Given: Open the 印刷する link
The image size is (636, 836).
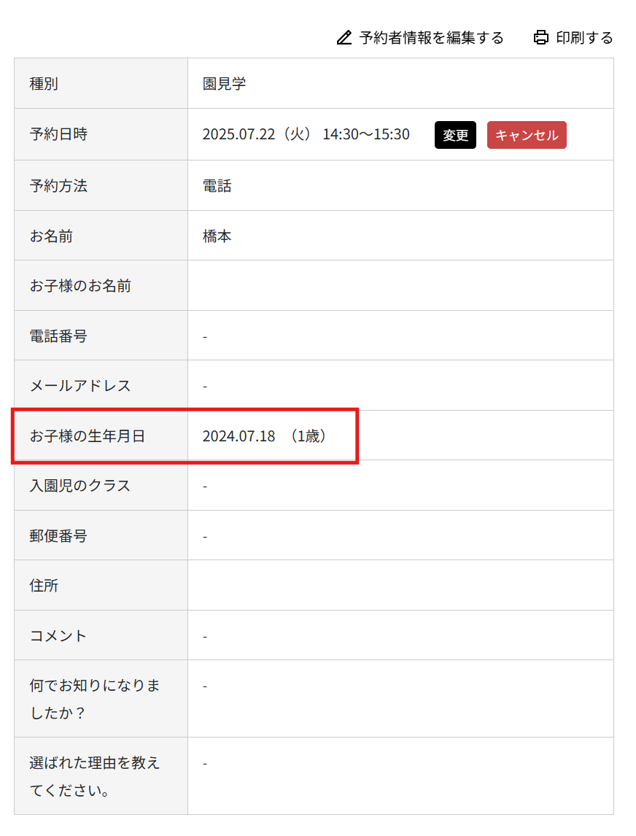Looking at the screenshot, I should tap(585, 37).
